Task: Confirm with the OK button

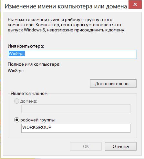Action: click(x=86, y=146)
